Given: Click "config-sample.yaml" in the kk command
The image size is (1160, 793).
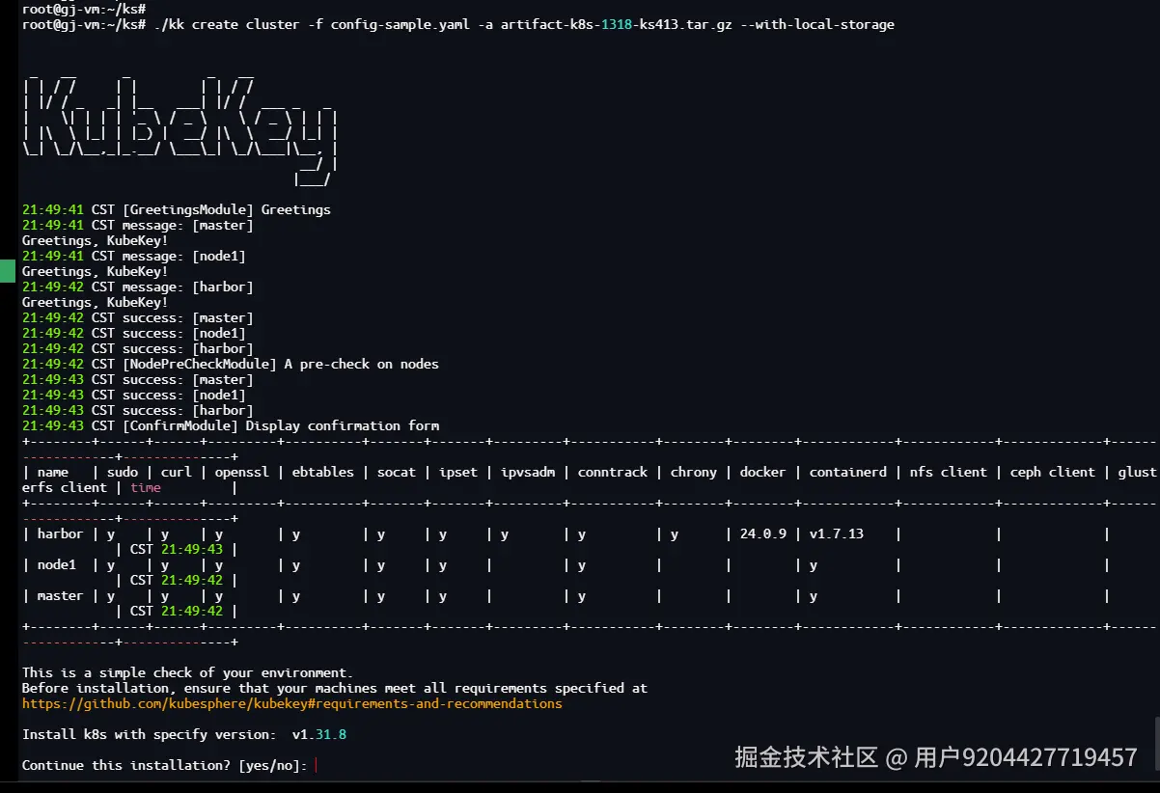Looking at the screenshot, I should coord(400,25).
